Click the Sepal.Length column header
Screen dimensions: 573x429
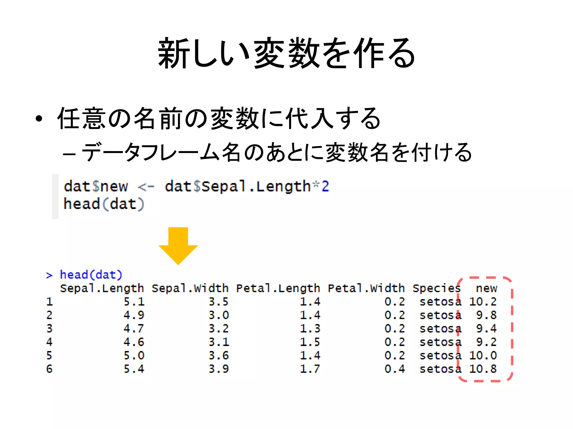tap(102, 289)
